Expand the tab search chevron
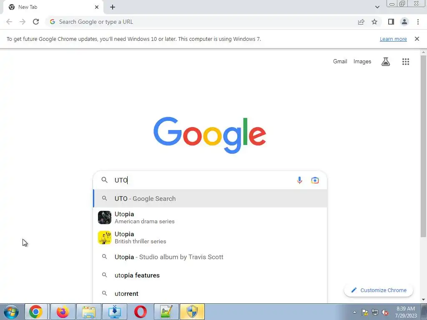This screenshot has height=320, width=427. (x=377, y=7)
